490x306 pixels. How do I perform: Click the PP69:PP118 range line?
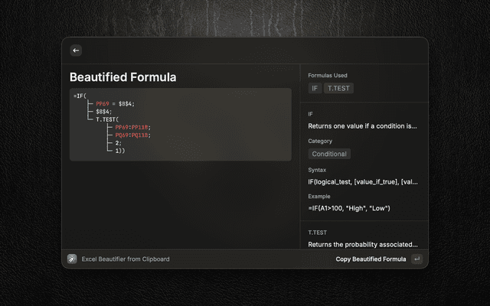[x=132, y=127]
